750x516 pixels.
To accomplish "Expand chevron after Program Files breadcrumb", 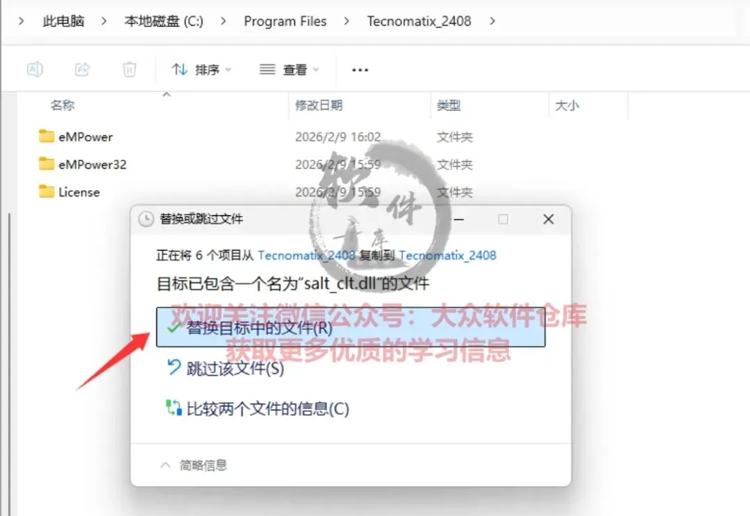I will coord(347,21).
